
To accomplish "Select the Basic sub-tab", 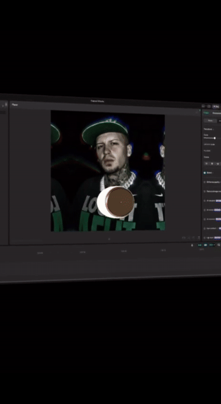I will click(x=210, y=120).
